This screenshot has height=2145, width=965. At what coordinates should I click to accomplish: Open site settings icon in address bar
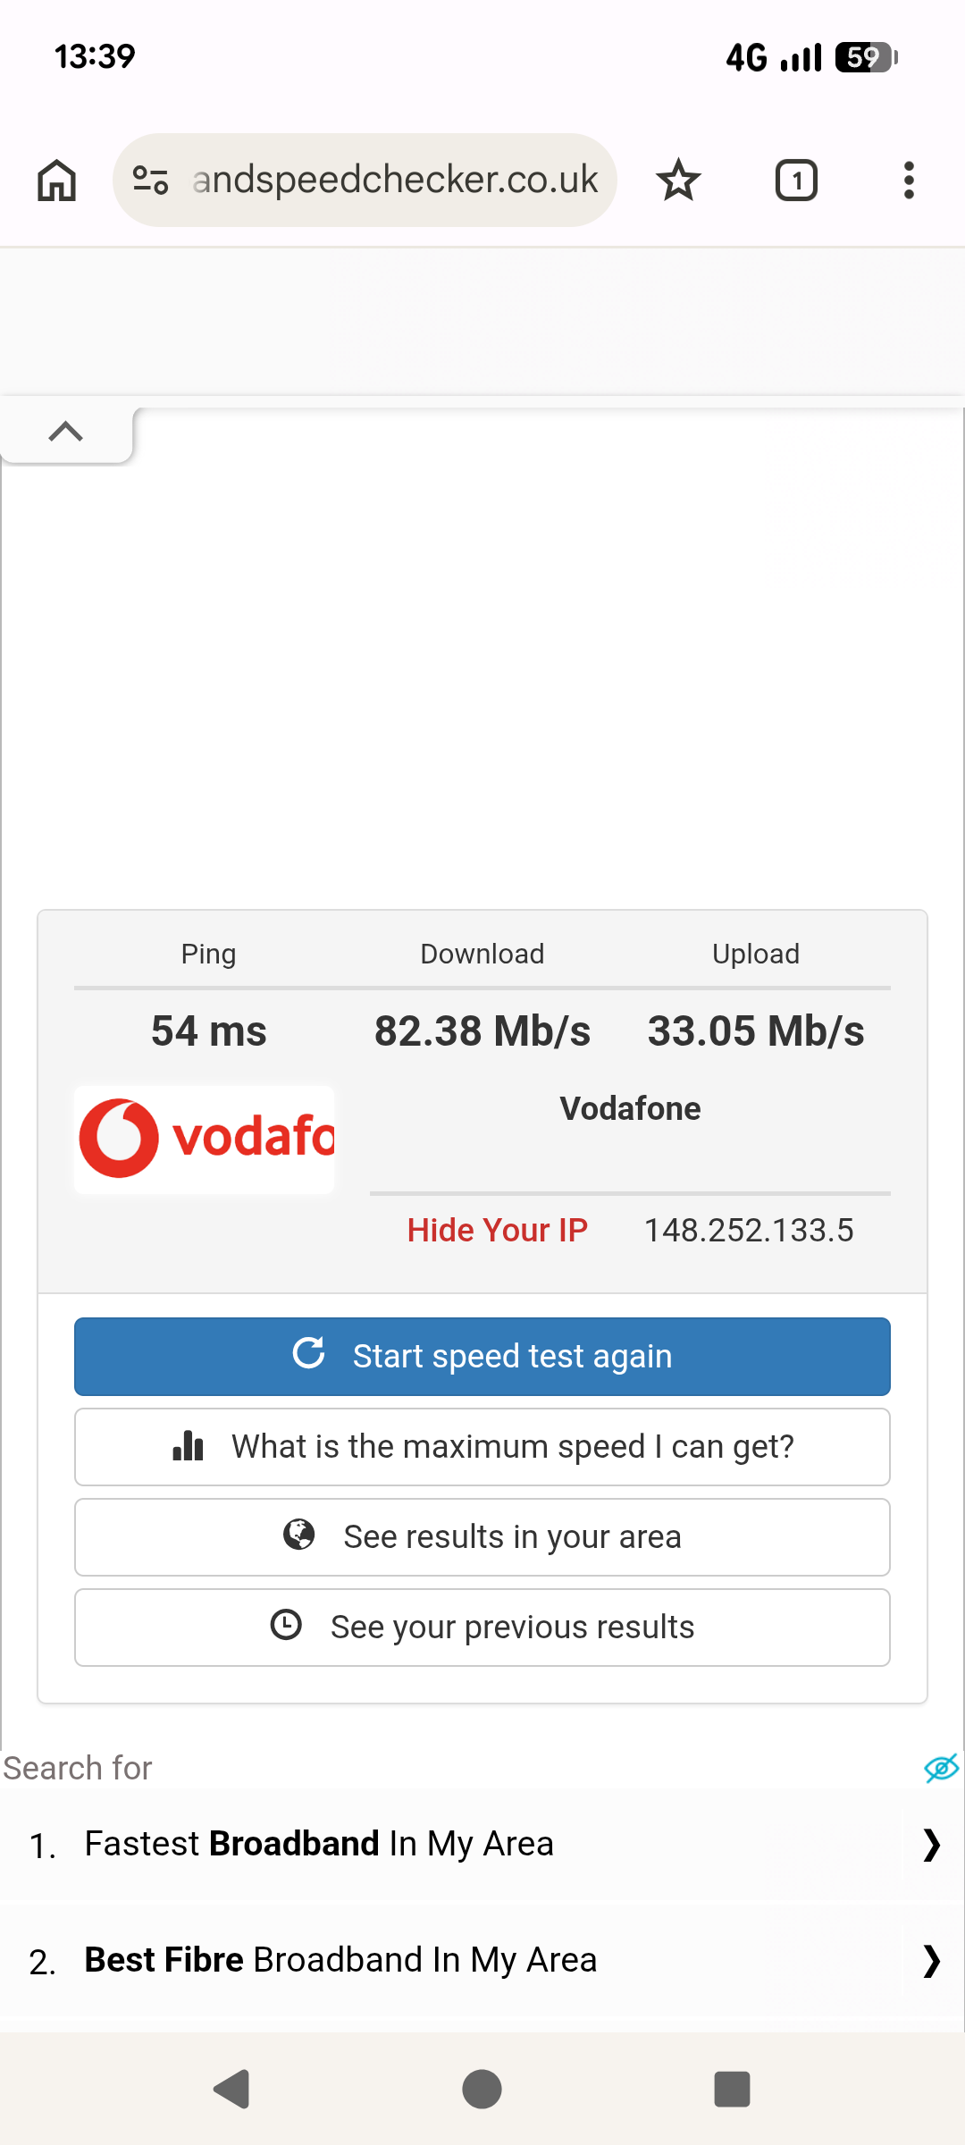click(150, 181)
